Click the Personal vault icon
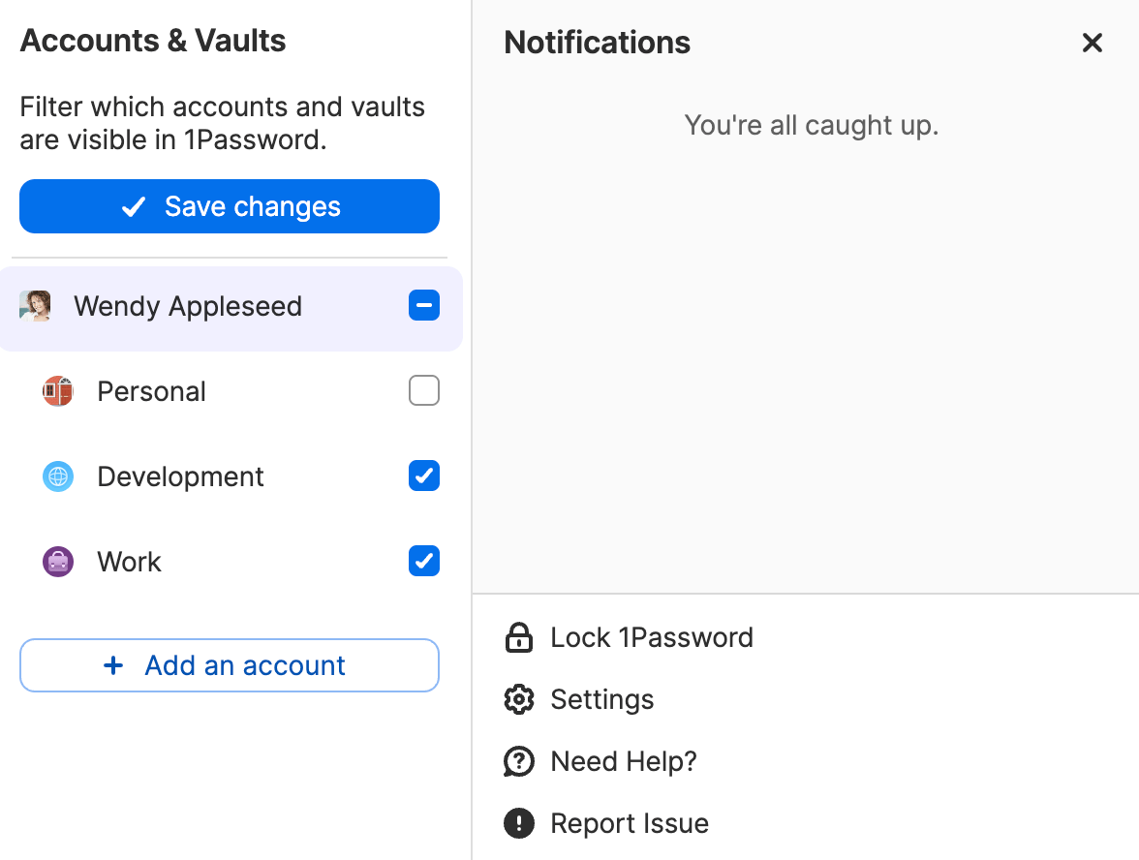Screen dimensions: 1139x860 tap(58, 391)
